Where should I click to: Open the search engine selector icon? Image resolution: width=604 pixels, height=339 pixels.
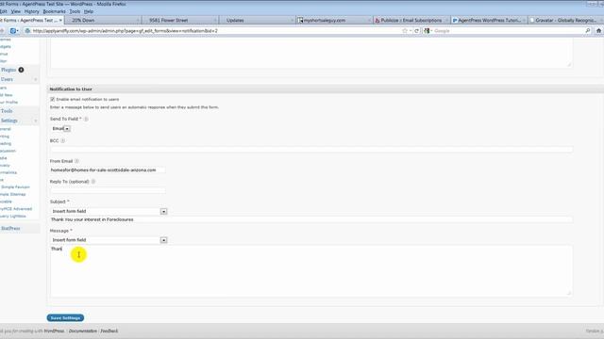[x=427, y=31]
